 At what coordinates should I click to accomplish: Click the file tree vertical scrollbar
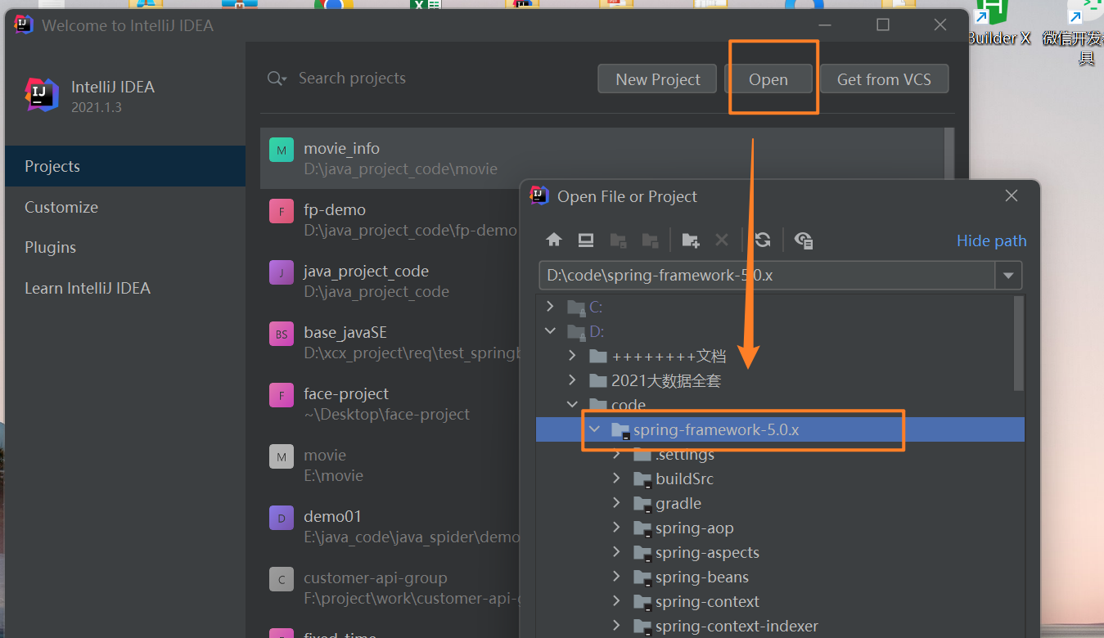click(1018, 344)
